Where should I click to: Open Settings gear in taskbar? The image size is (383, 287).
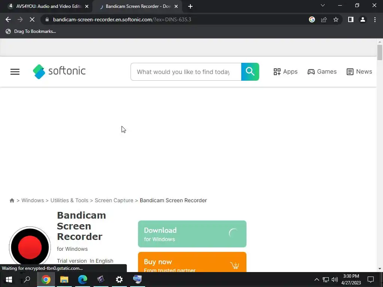point(119,280)
